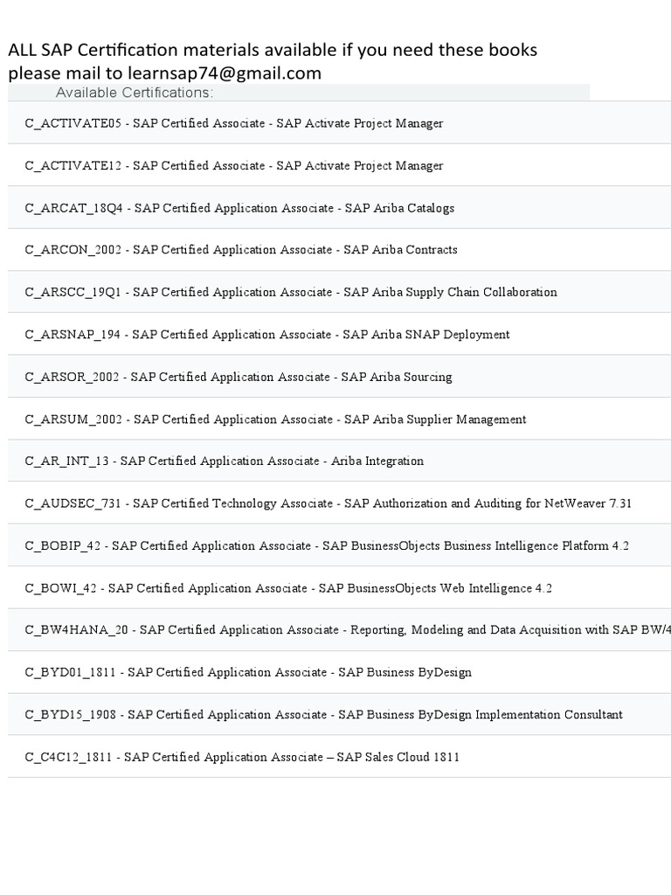Open C_BYD15_1908 ByDesign Implementation Consultant entry

(323, 715)
